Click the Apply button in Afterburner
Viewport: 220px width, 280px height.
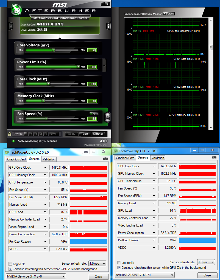point(71,134)
